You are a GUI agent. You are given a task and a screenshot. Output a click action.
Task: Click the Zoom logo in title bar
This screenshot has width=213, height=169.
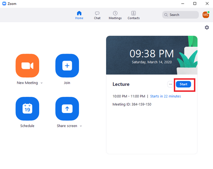[4, 4]
